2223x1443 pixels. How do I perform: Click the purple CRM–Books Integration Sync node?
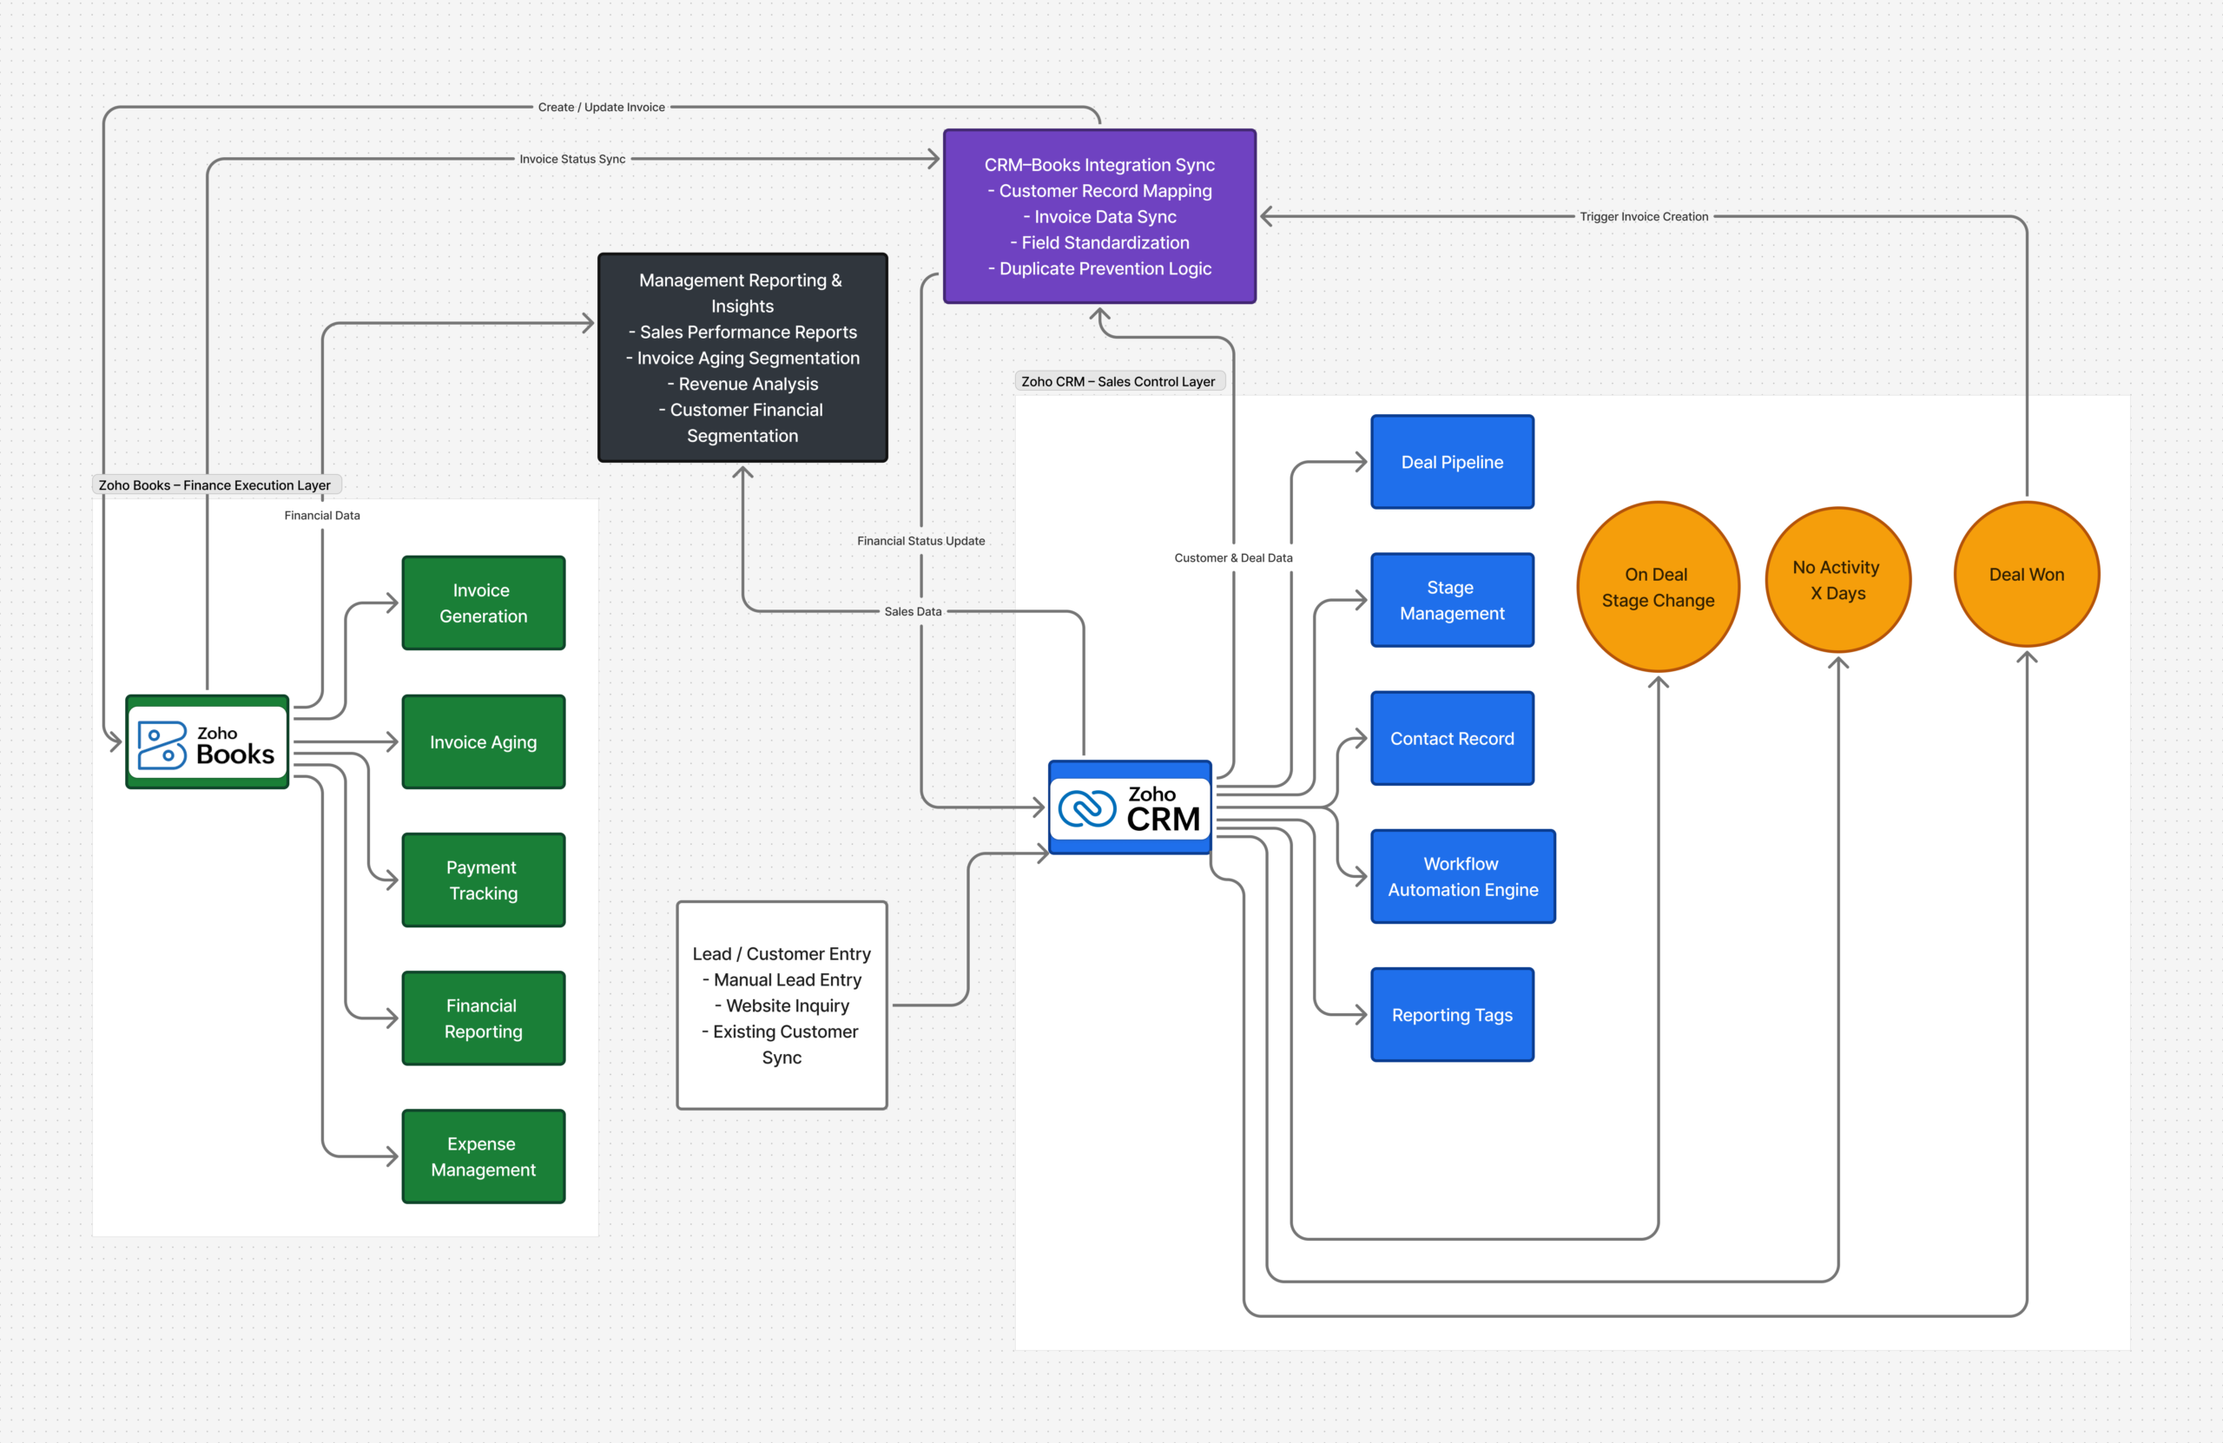pyautogui.click(x=1099, y=215)
